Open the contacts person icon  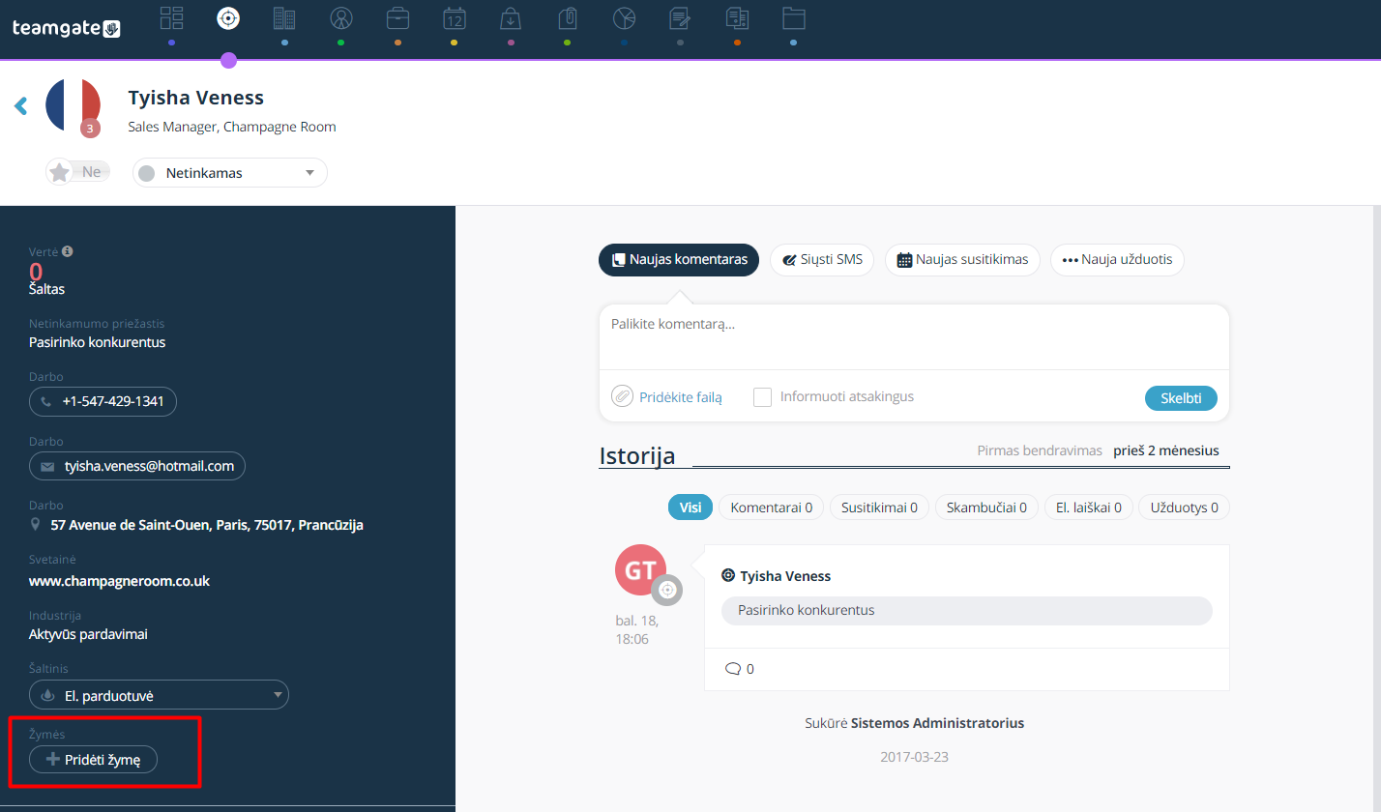(341, 18)
